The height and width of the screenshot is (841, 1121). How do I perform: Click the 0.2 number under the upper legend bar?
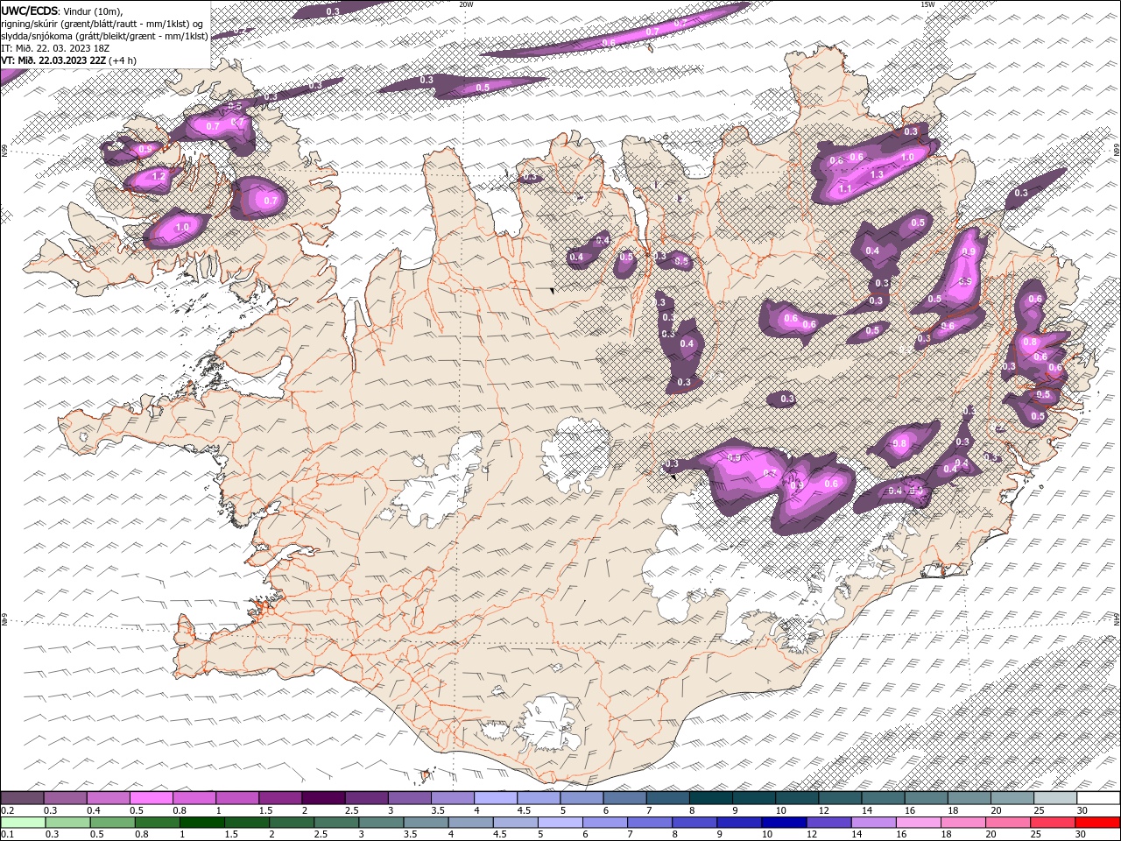tap(7, 810)
